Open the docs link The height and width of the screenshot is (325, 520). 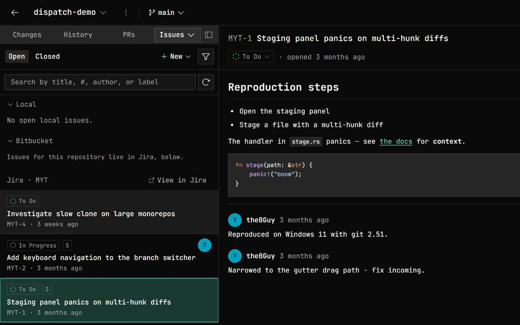pyautogui.click(x=396, y=141)
